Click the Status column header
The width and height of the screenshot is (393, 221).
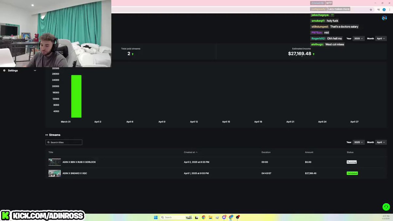(x=350, y=152)
